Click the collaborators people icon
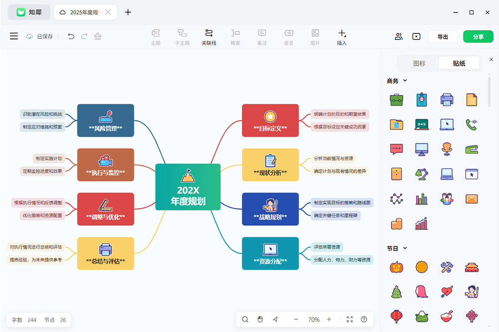 pyautogui.click(x=398, y=36)
